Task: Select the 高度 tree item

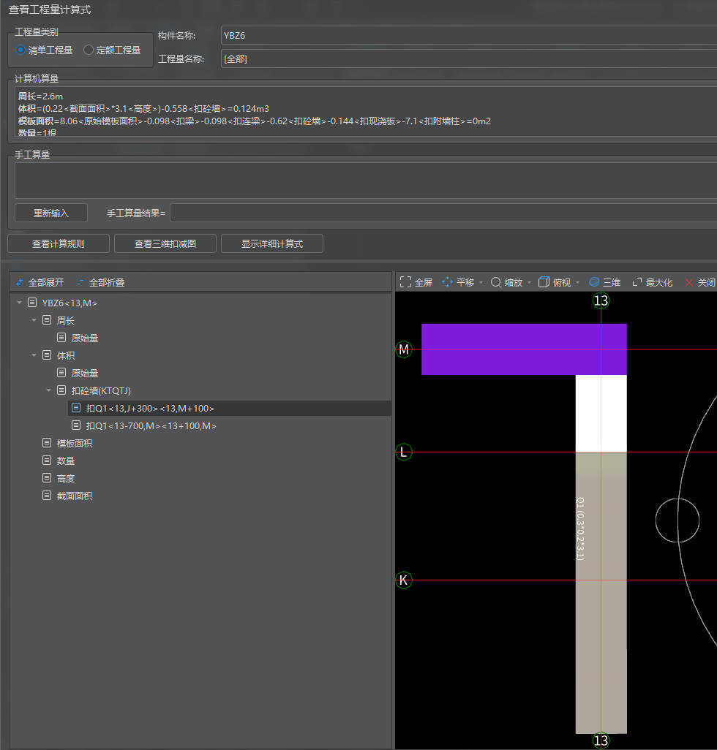Action: tap(66, 478)
